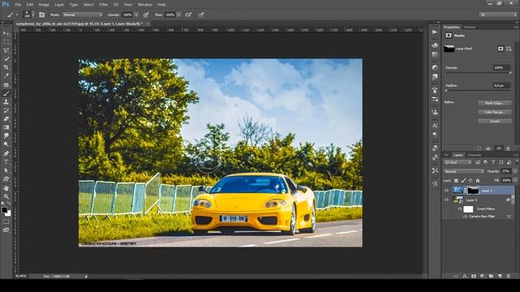Screen dimensions: 520x292
Task: Click the delete layer trash icon
Action: point(509,276)
